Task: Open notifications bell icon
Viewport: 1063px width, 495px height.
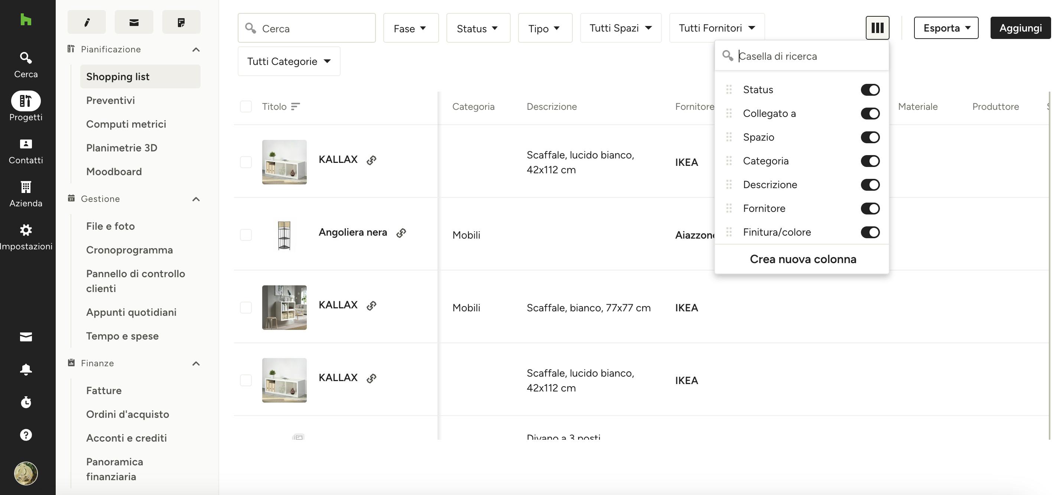Action: pos(26,369)
